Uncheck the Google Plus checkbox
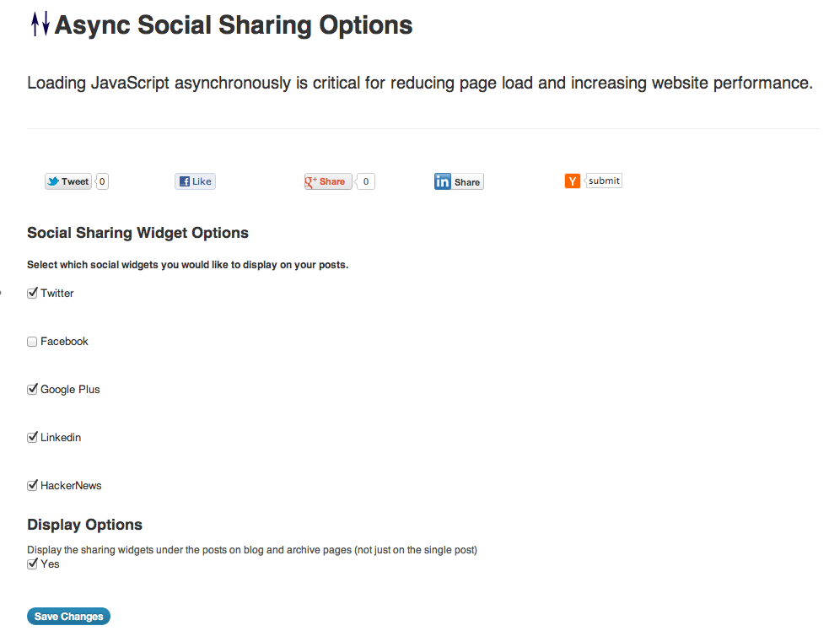The width and height of the screenshot is (829, 631). click(x=32, y=389)
